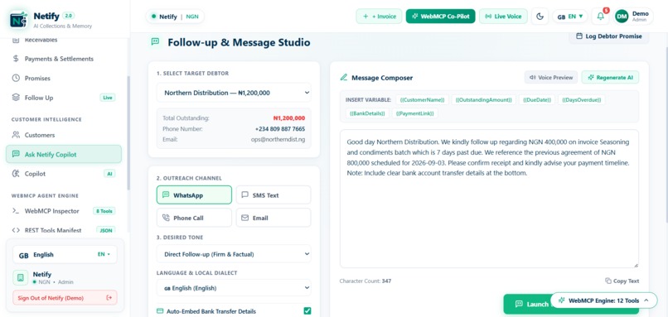This screenshot has height=317, width=668.
Task: Click the WebMCP Inspector terminal icon
Action: (x=16, y=210)
